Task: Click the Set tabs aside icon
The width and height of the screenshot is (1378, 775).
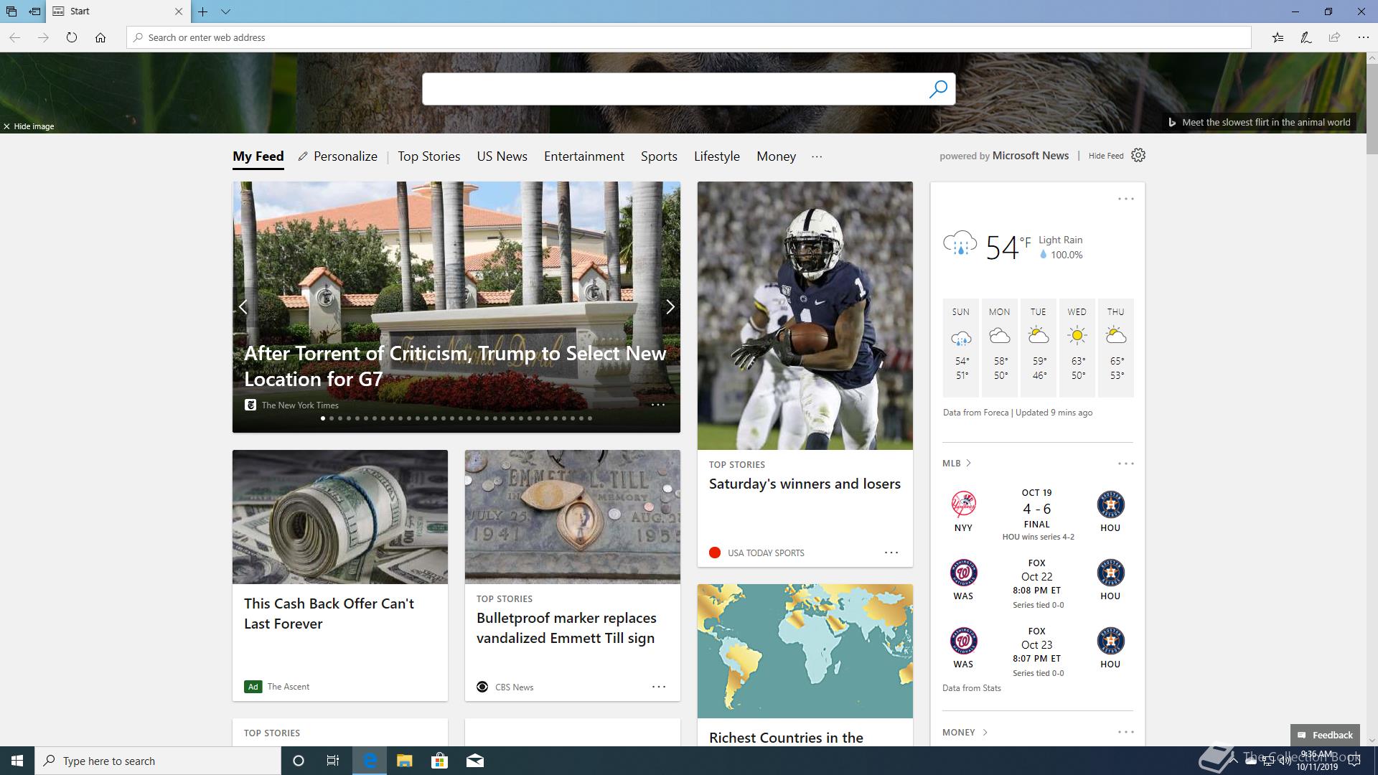Action: [x=34, y=11]
